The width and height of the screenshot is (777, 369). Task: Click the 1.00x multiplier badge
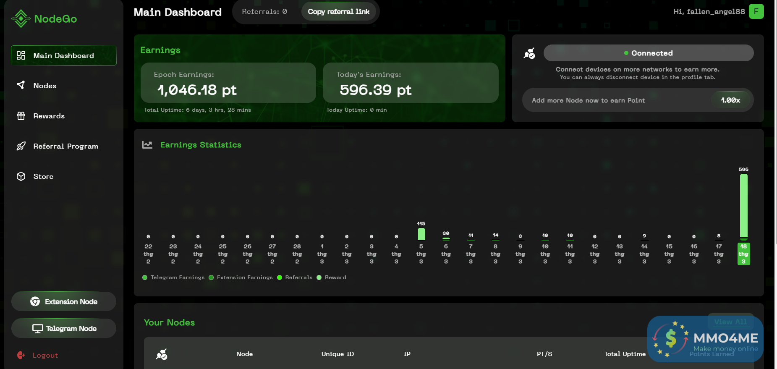730,100
